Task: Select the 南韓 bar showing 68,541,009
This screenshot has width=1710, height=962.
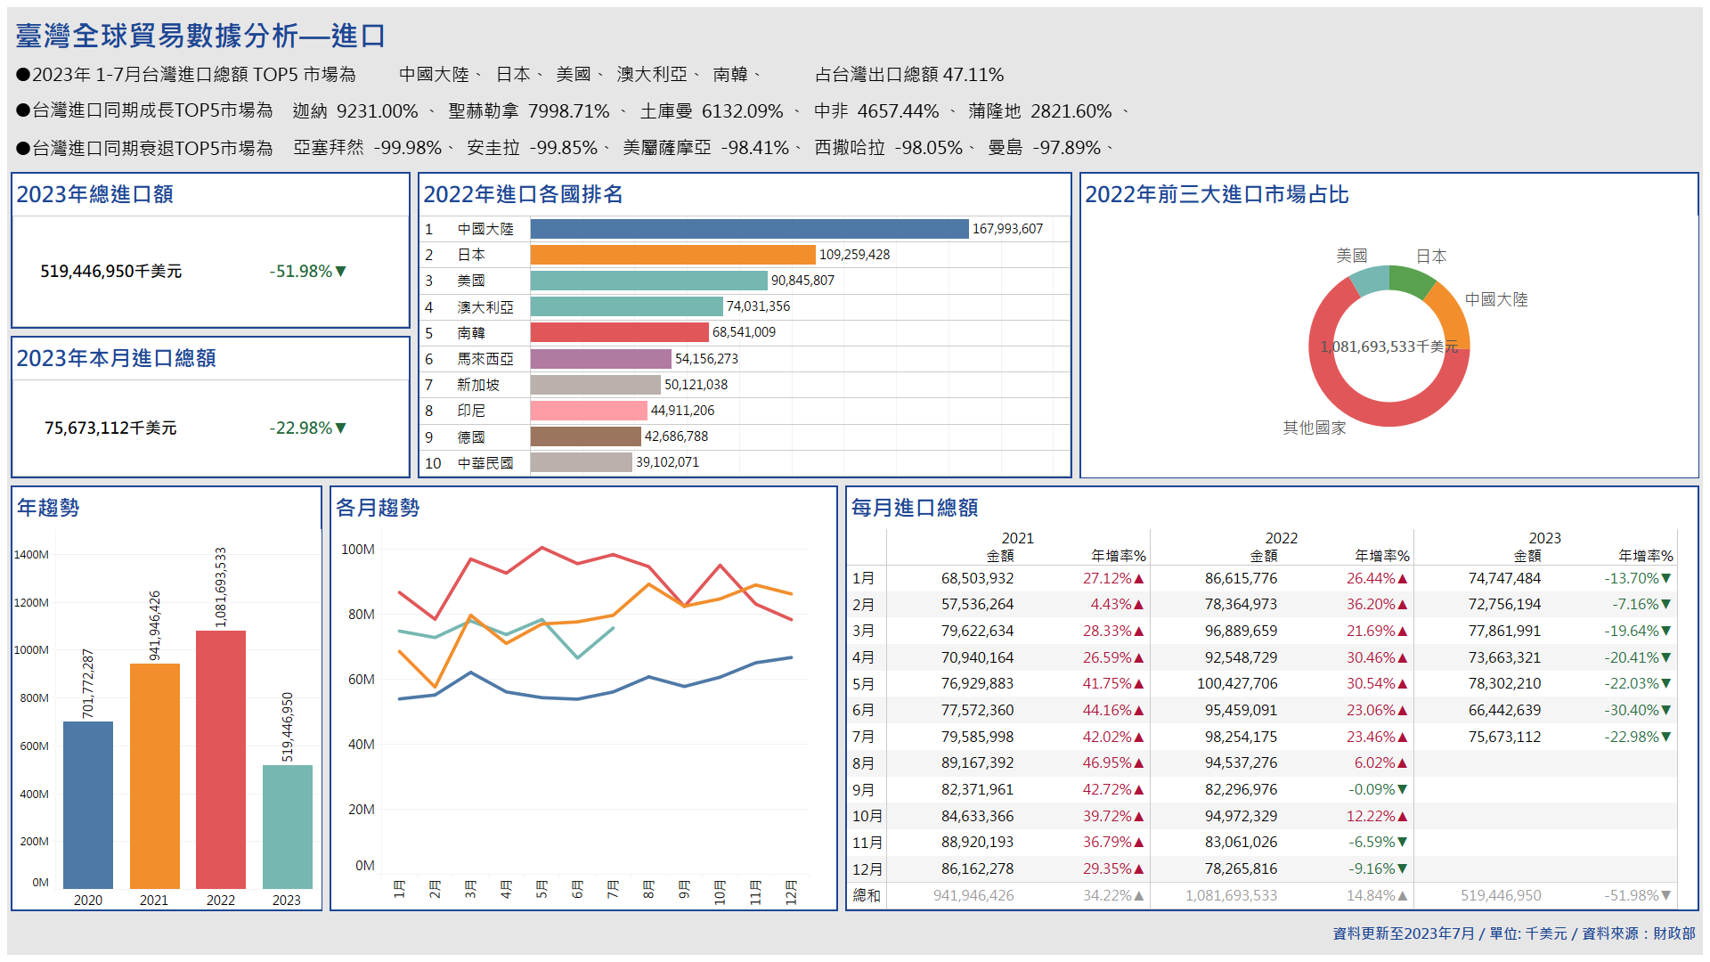Action: click(x=619, y=332)
